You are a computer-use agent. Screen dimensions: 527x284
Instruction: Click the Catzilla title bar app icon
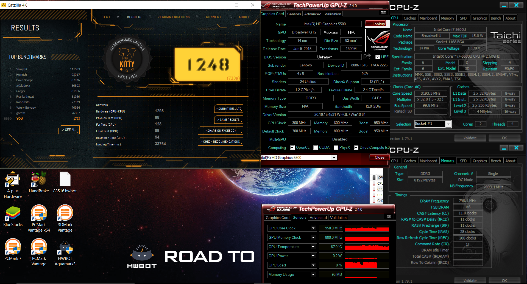[4, 5]
